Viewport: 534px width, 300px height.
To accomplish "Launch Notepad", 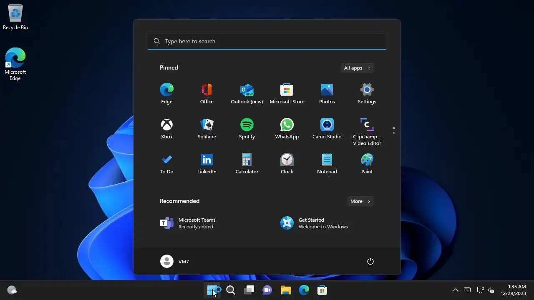I will tap(327, 164).
